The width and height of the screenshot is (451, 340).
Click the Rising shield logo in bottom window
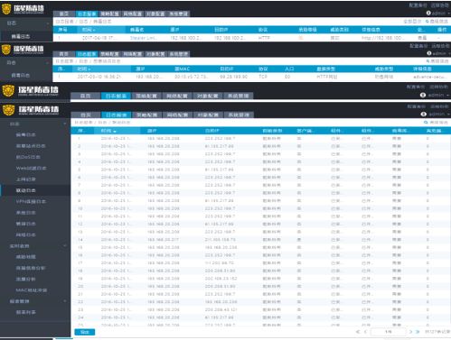pos(8,110)
